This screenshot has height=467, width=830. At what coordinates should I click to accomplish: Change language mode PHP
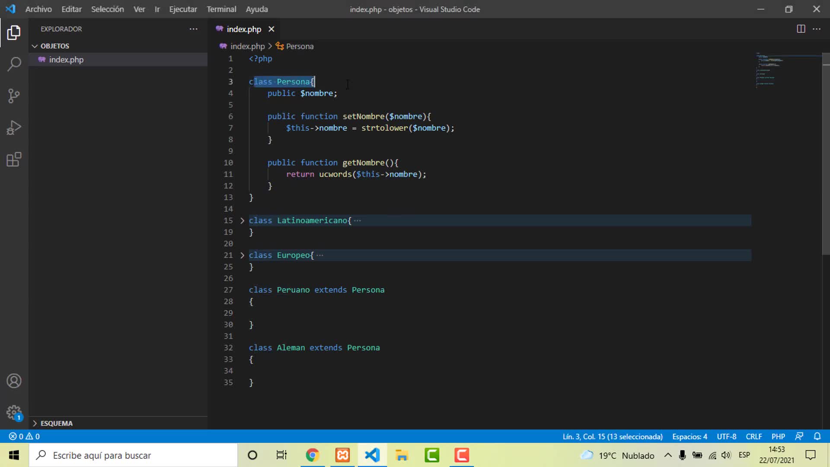point(778,436)
